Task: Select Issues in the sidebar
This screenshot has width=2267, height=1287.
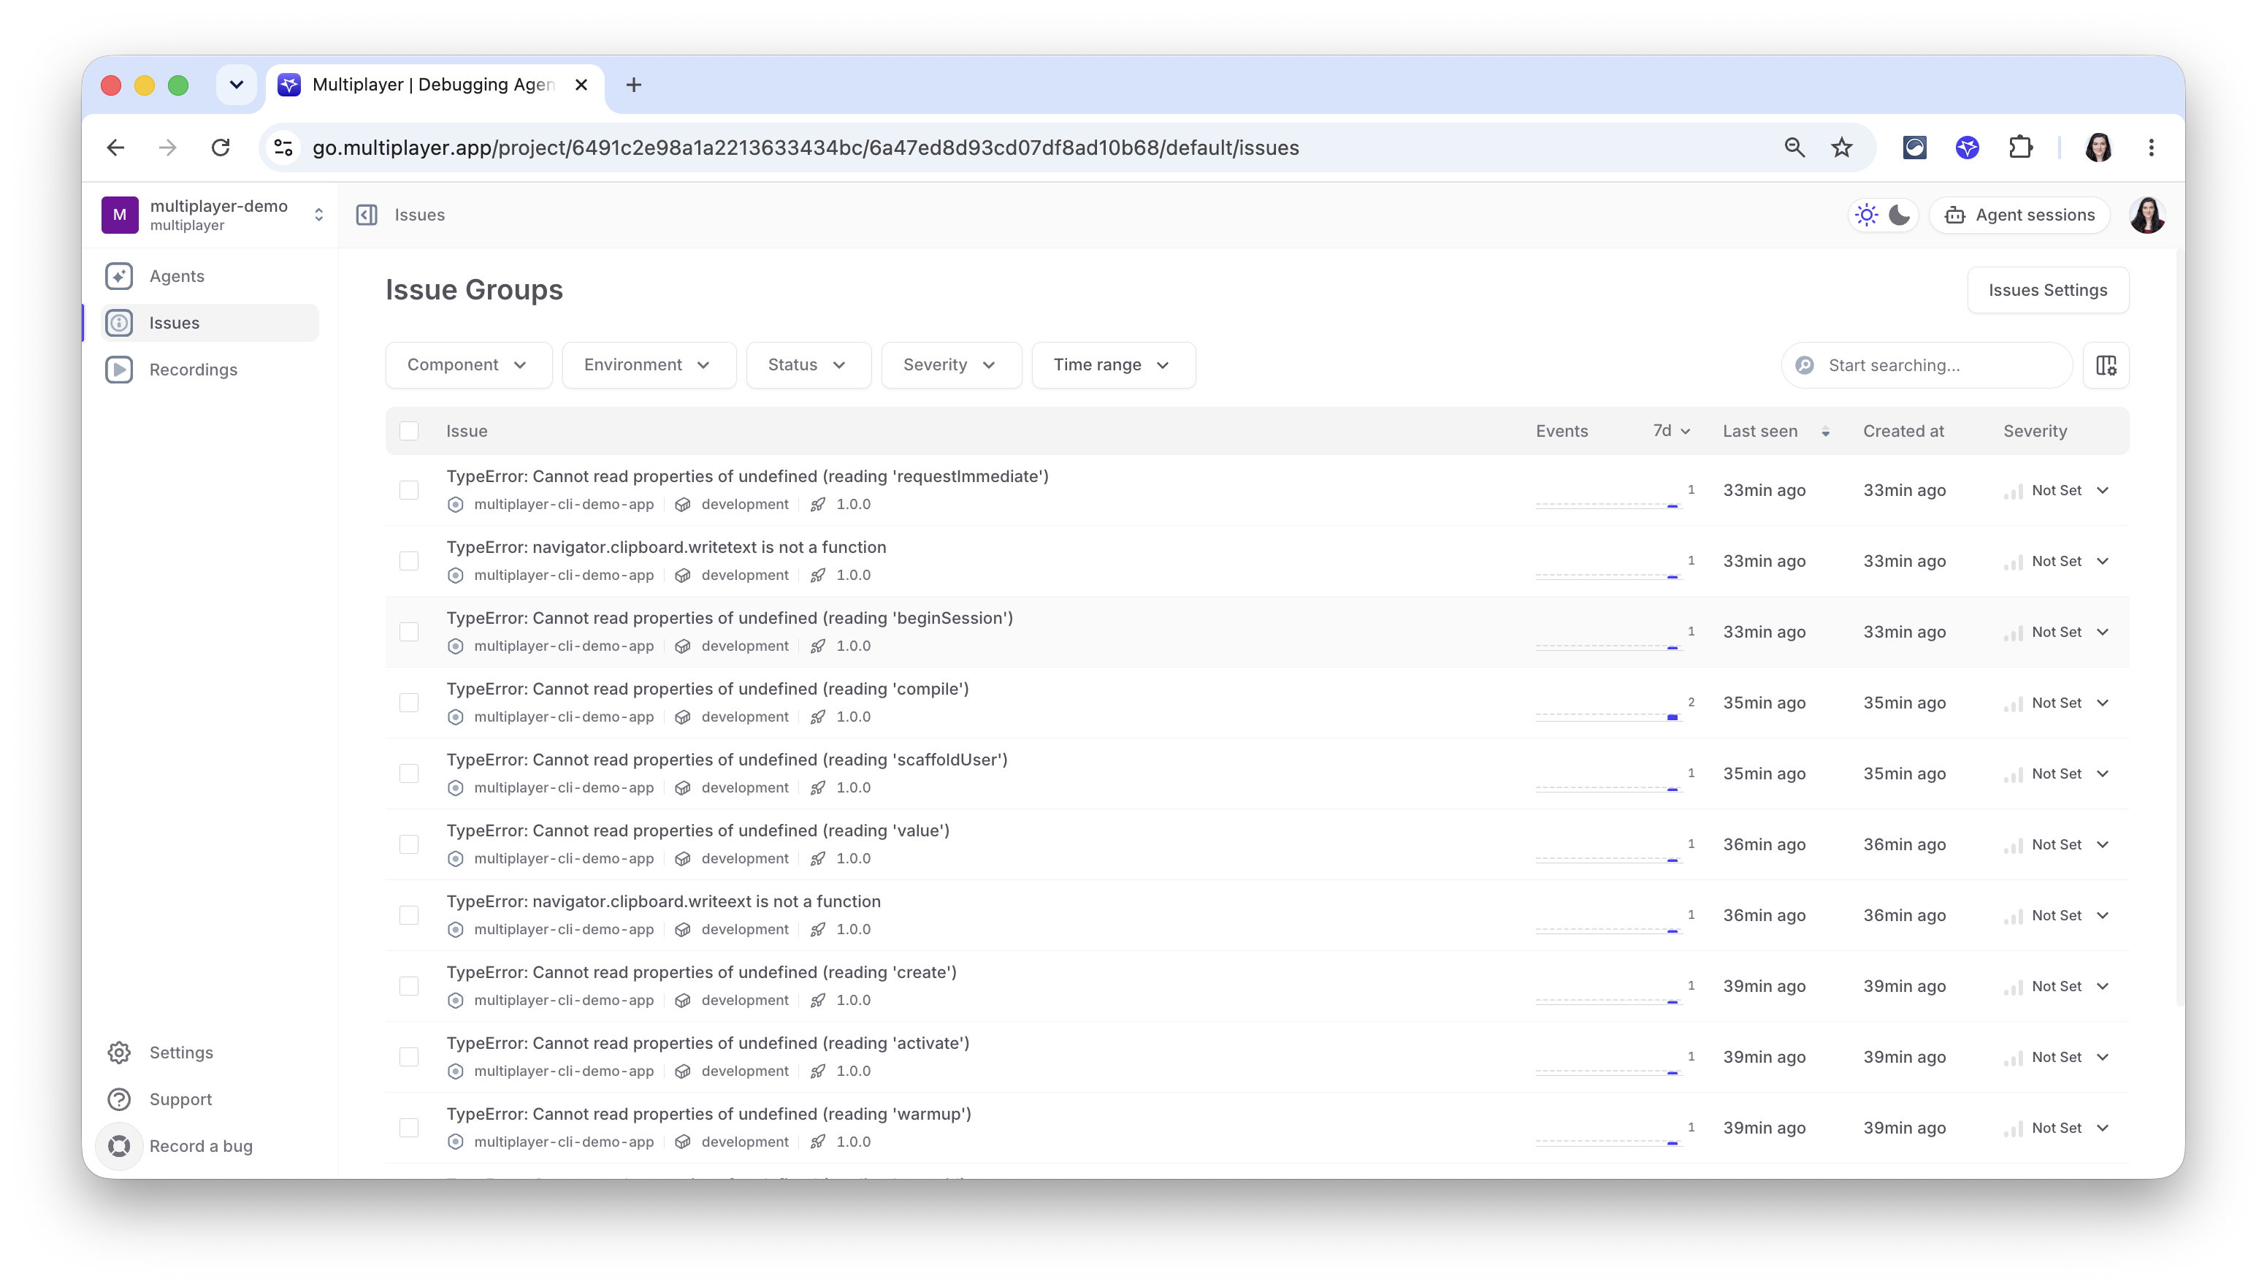Action: pos(210,323)
